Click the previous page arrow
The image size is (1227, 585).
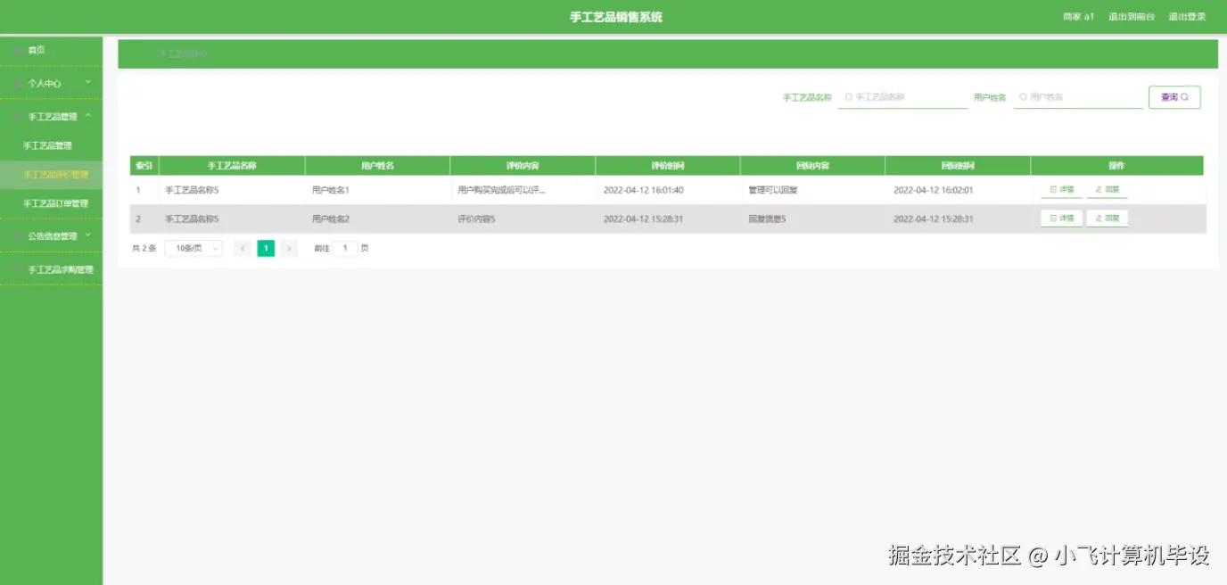(243, 249)
